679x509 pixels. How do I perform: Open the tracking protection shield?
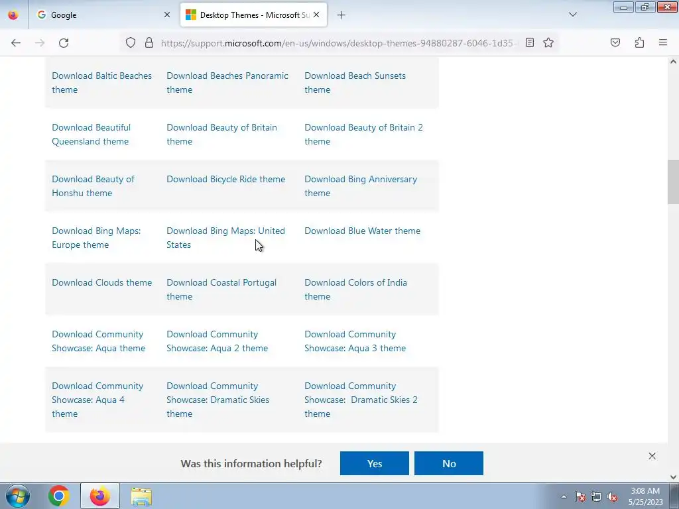tap(131, 42)
